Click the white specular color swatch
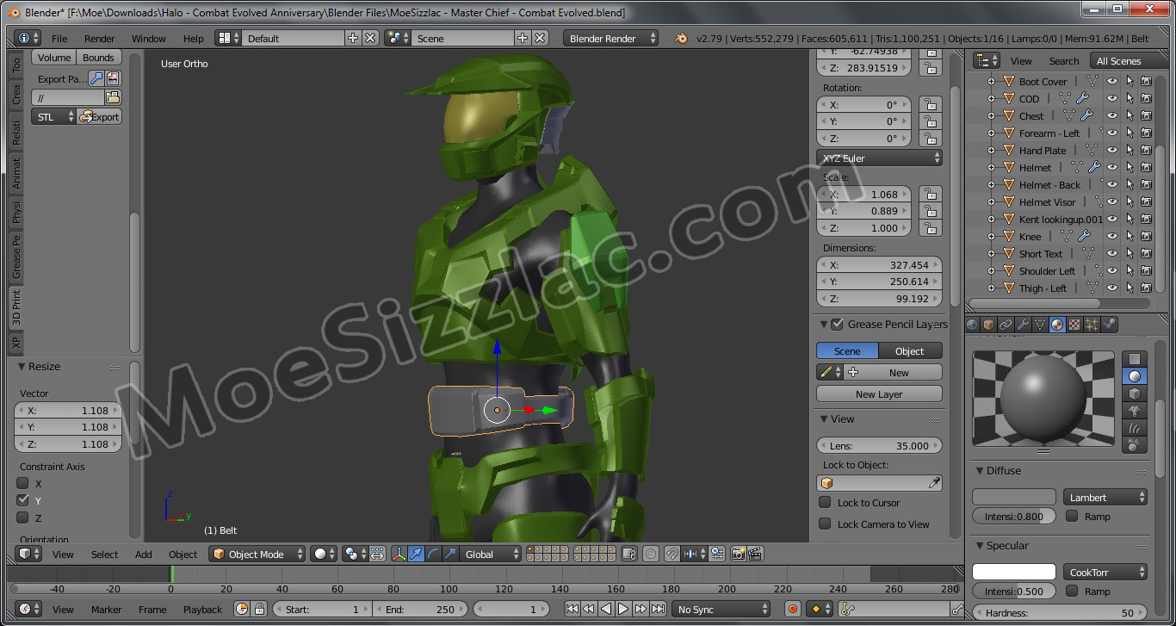The image size is (1176, 626). click(x=1013, y=573)
